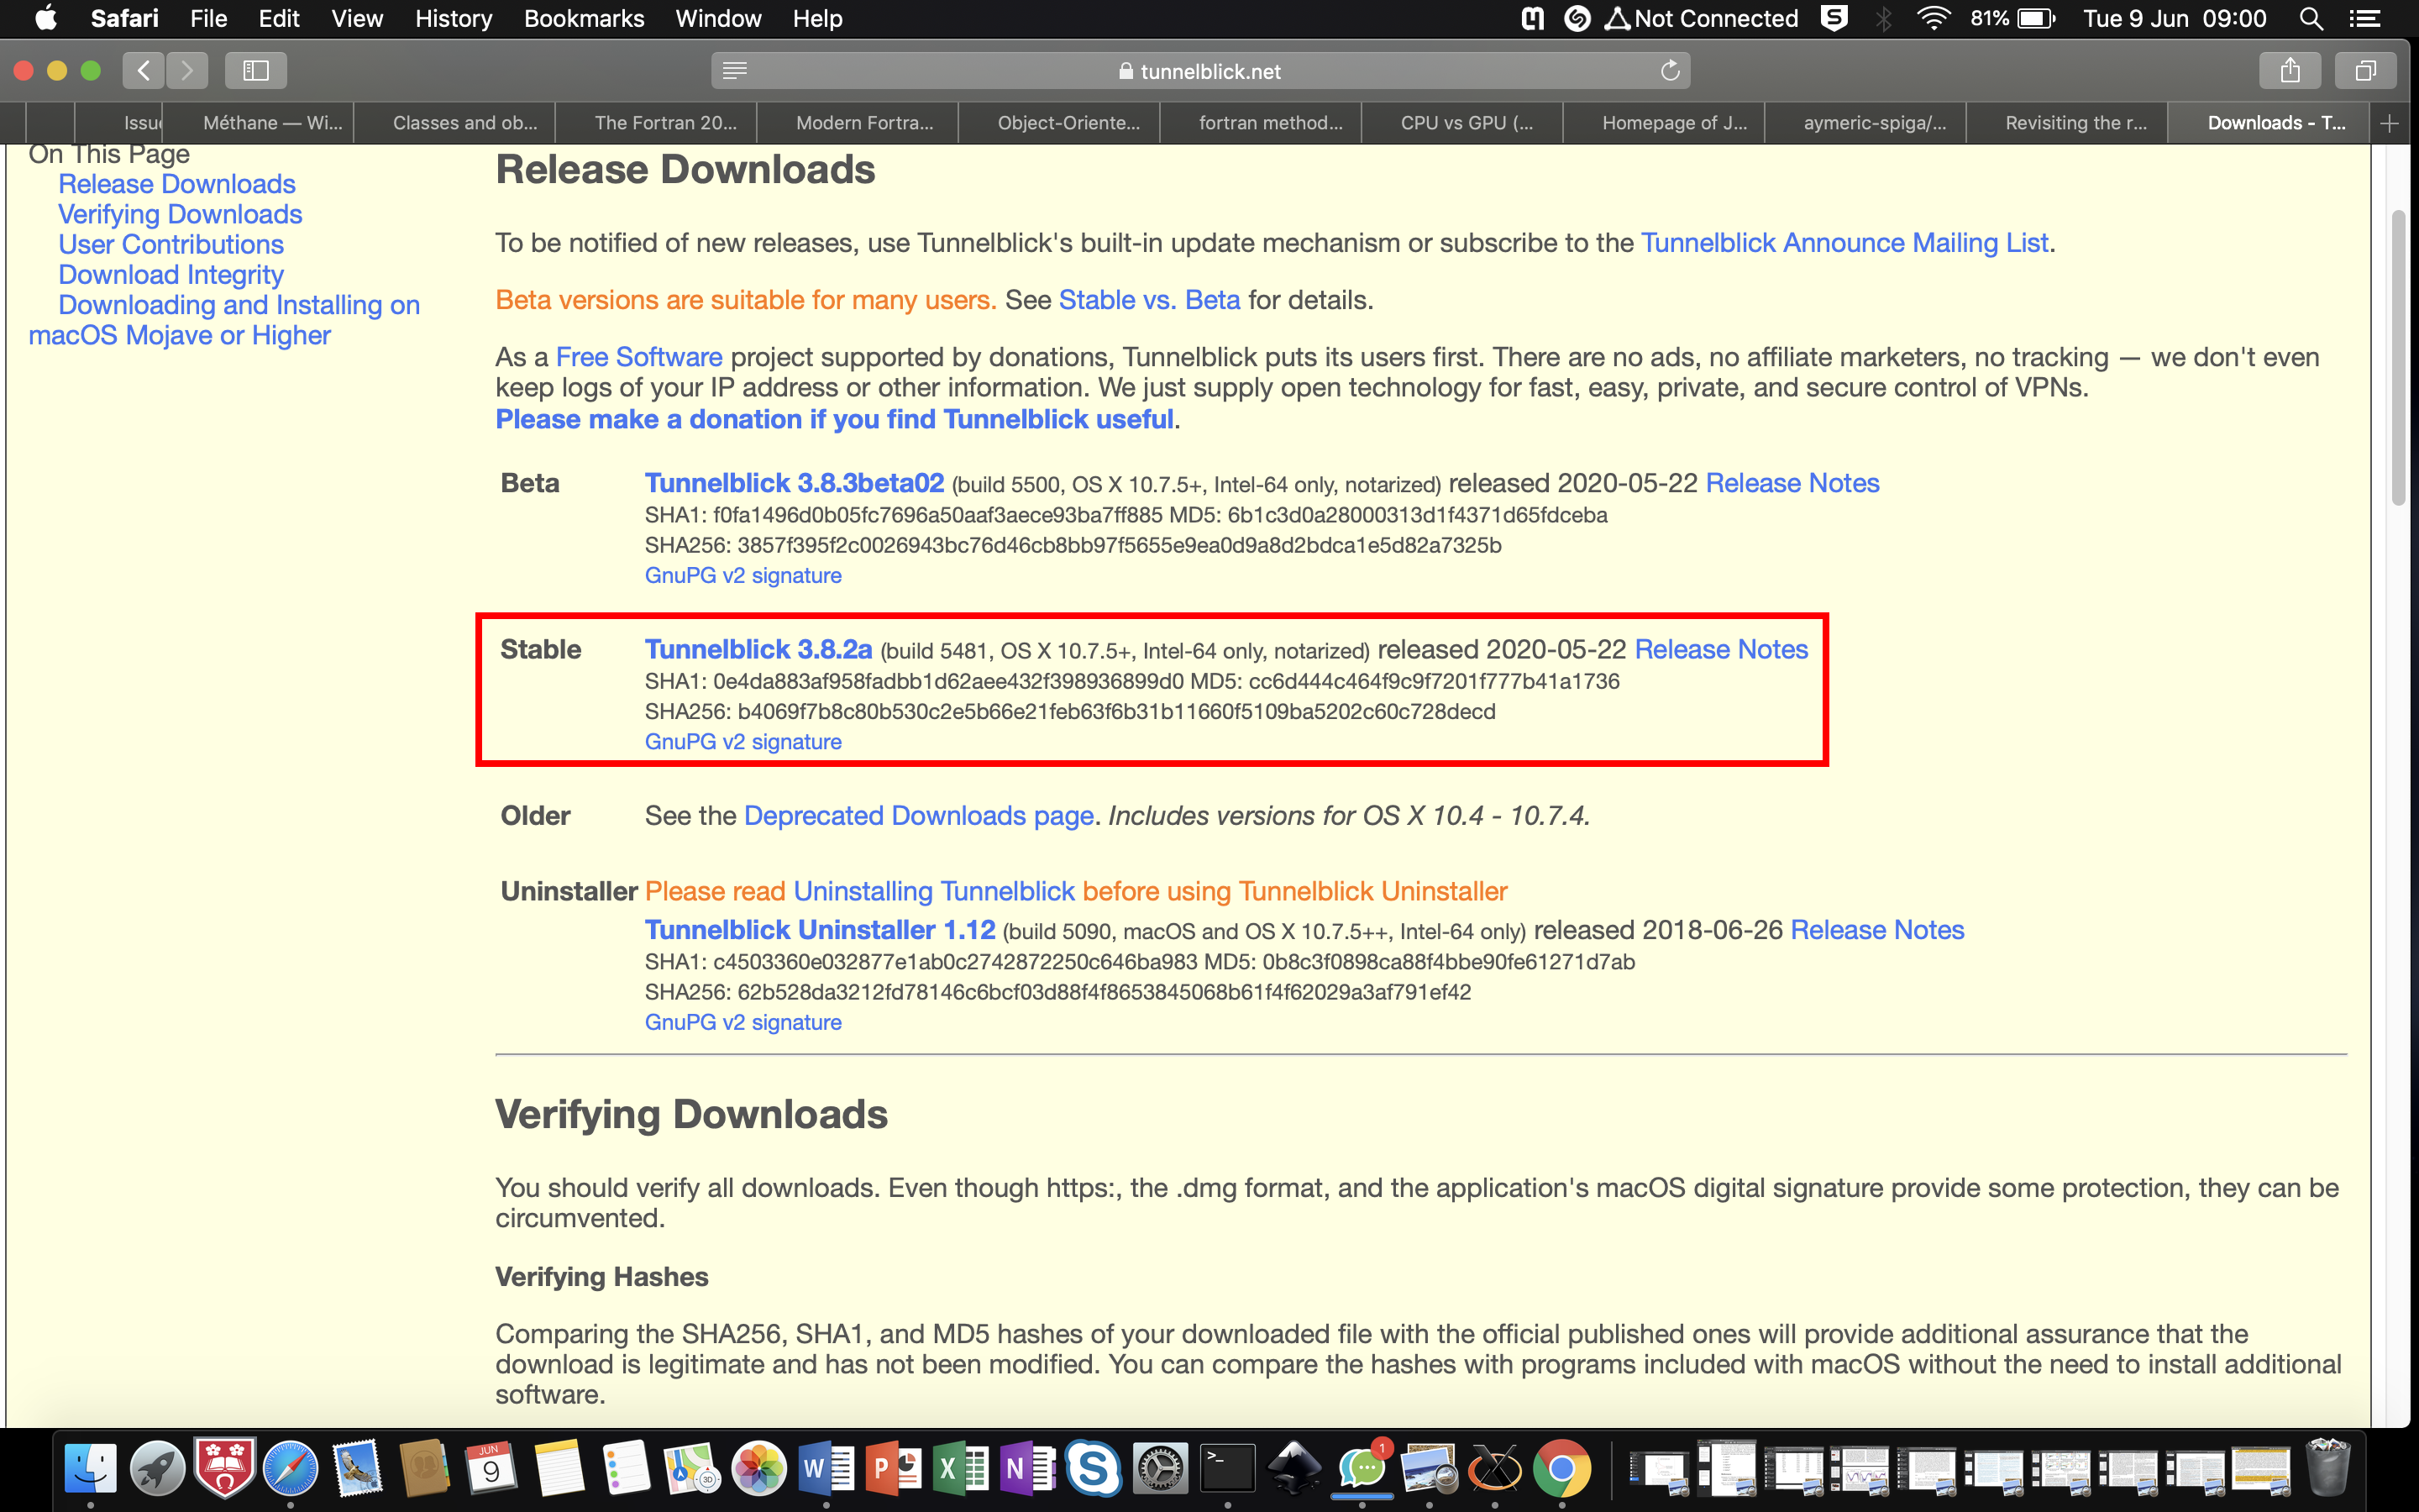Open the Uninstalling Tunnelblick link

click(934, 891)
